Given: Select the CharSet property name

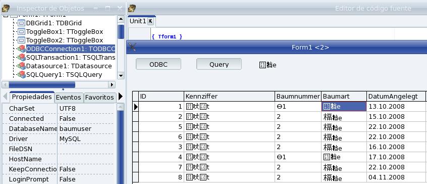Looking at the screenshot, I should [x=22, y=109].
